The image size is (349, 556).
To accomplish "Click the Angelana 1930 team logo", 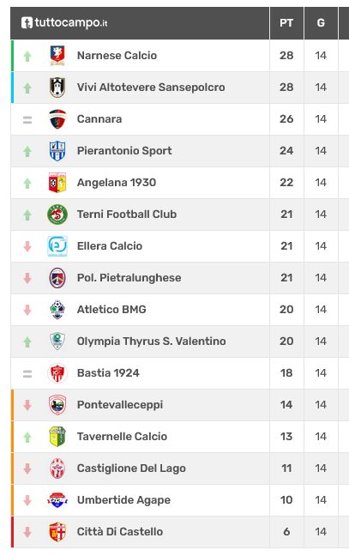I will click(57, 183).
